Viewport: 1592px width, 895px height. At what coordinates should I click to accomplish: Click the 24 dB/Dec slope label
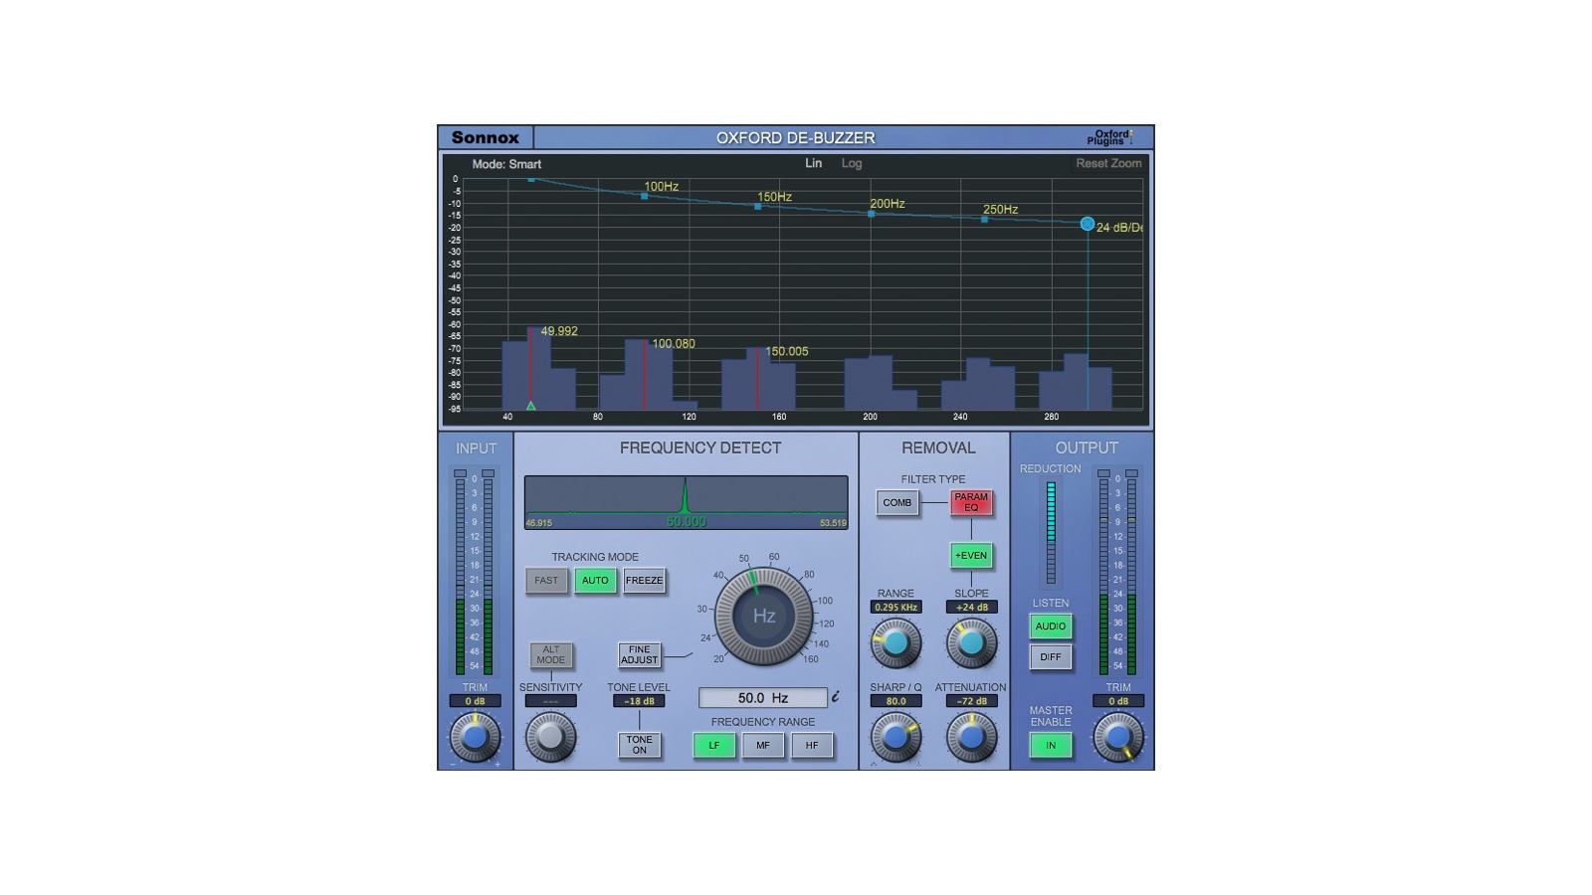(x=1119, y=228)
